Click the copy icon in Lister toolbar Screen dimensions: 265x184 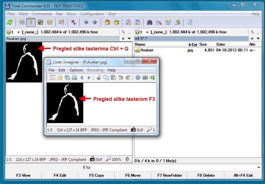point(106,77)
